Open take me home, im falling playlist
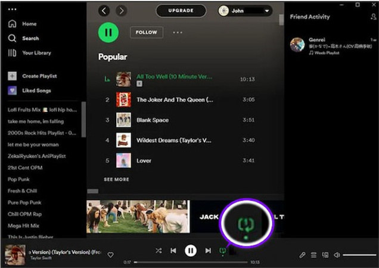Viewport: 379px width, 268px height. click(36, 121)
